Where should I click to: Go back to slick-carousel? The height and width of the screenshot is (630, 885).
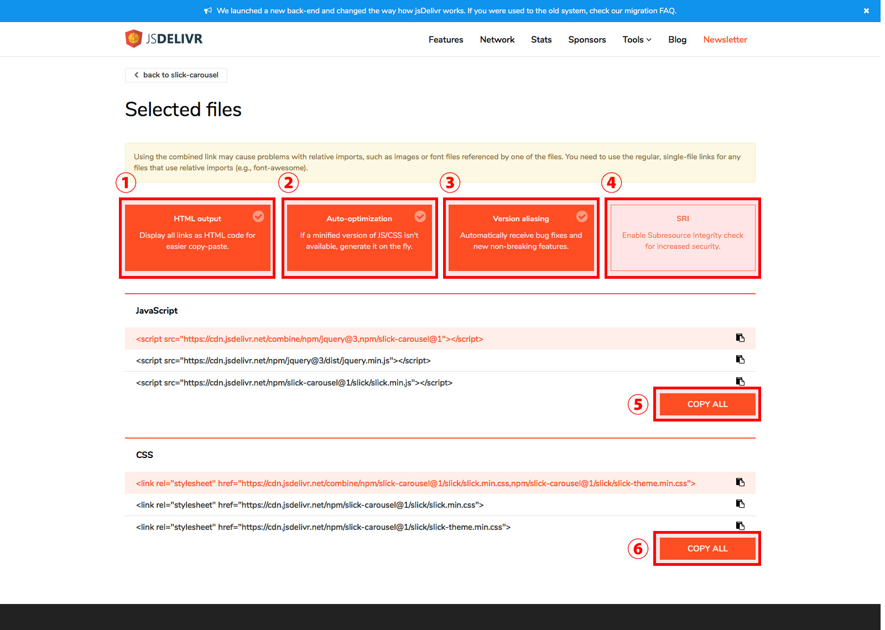[176, 75]
